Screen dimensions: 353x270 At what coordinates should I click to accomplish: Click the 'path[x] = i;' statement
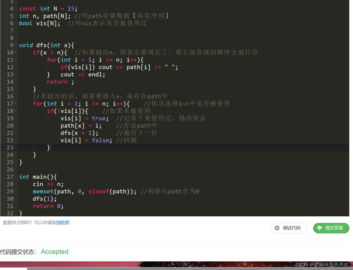[81, 126]
